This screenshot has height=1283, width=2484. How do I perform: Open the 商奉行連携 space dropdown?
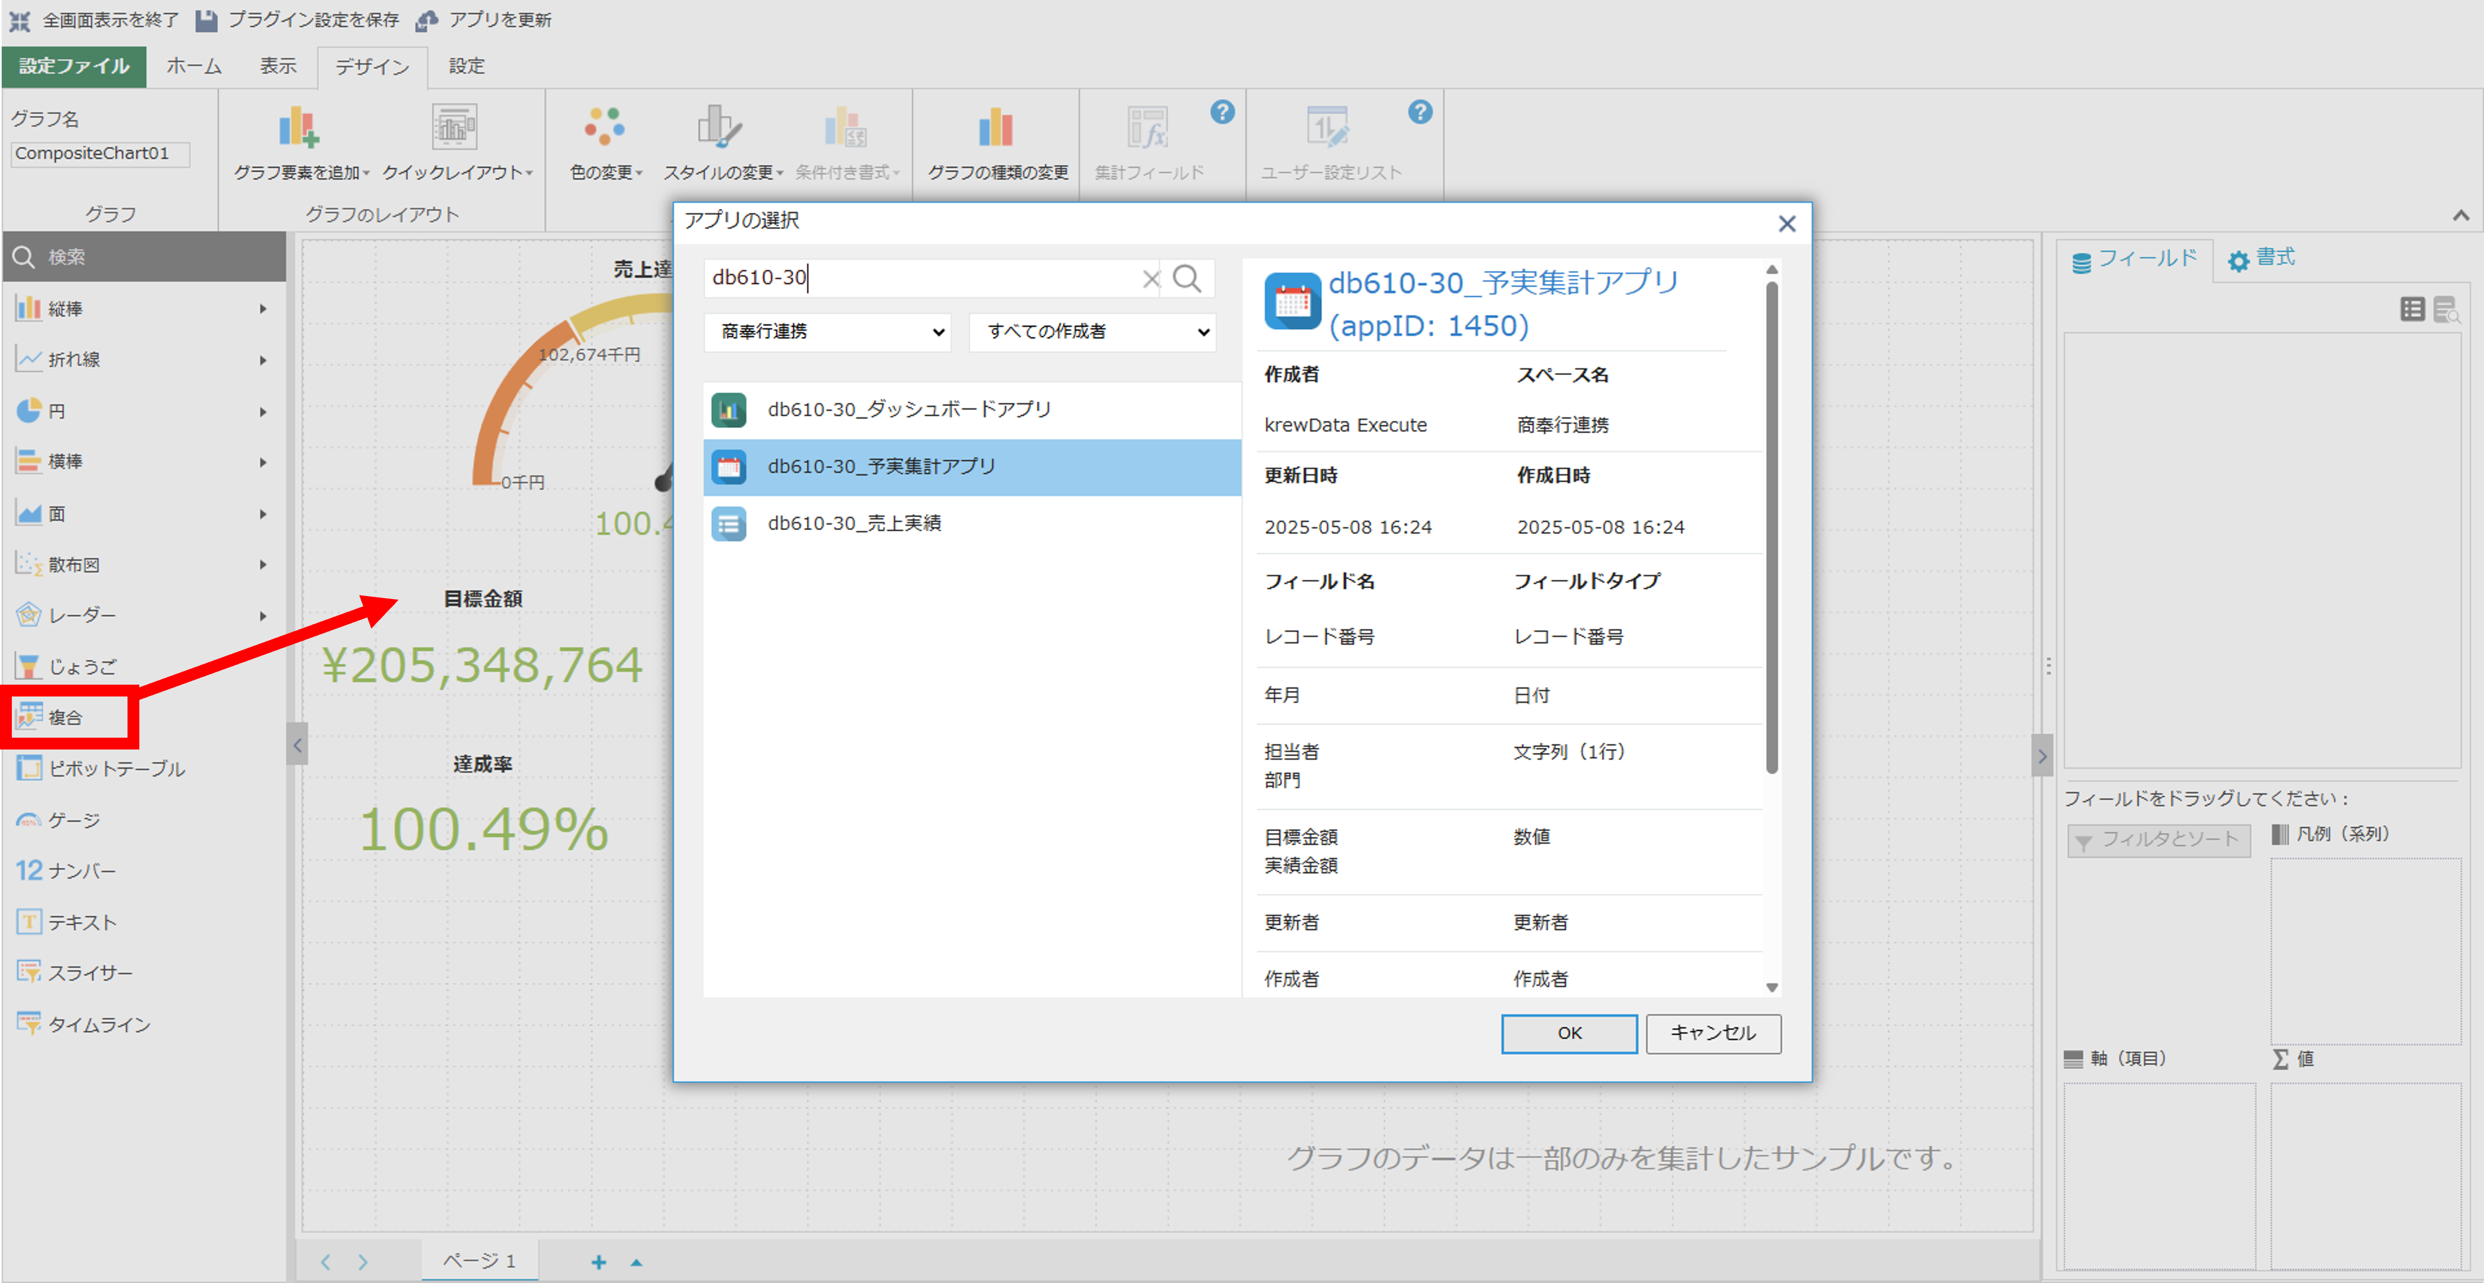(x=828, y=332)
